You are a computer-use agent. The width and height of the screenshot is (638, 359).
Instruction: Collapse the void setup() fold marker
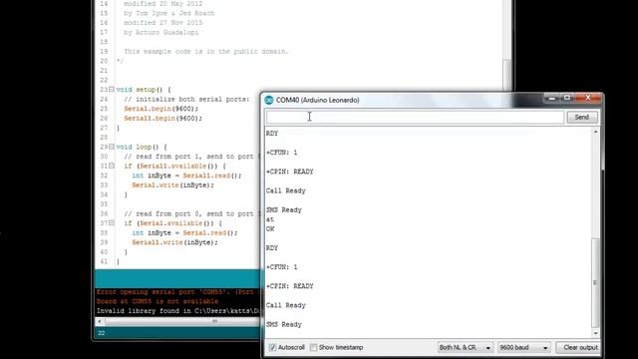(112, 89)
